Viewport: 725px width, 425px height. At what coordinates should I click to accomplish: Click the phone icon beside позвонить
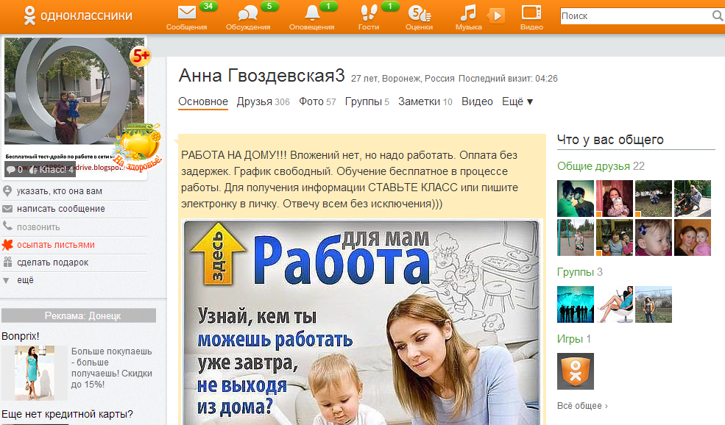click(7, 226)
